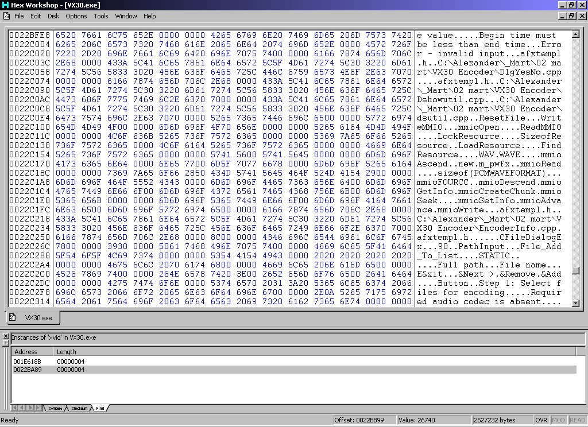Click the 2527232 bytes file size field
The height and width of the screenshot is (427, 588).
pos(502,420)
